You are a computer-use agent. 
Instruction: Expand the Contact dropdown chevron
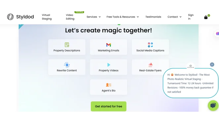point(180,17)
